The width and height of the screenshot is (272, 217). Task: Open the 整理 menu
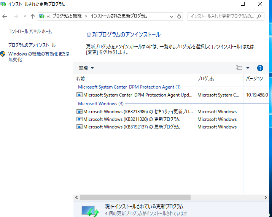(86, 68)
